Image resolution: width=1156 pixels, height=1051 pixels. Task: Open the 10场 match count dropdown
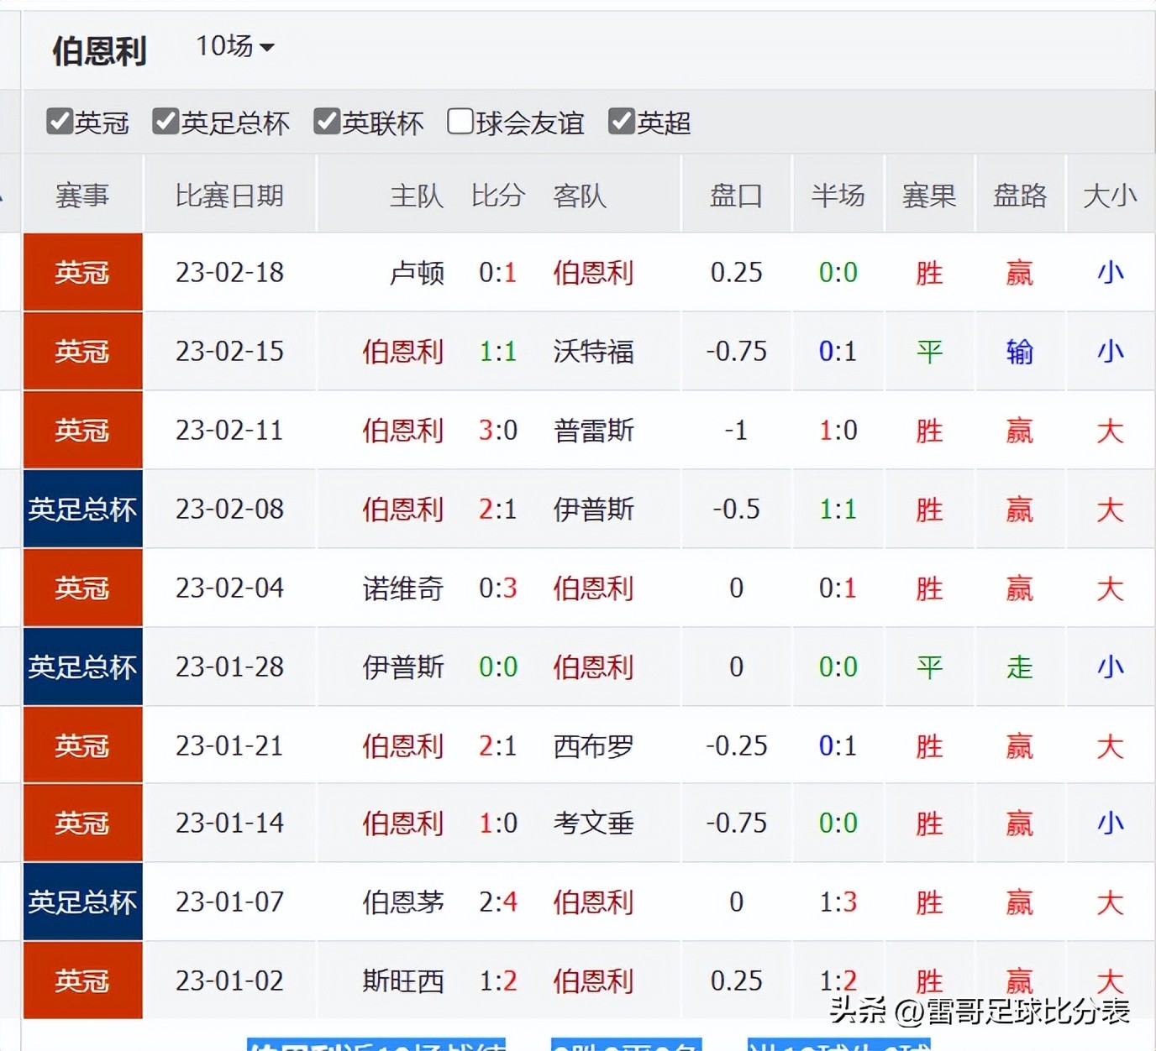point(233,48)
